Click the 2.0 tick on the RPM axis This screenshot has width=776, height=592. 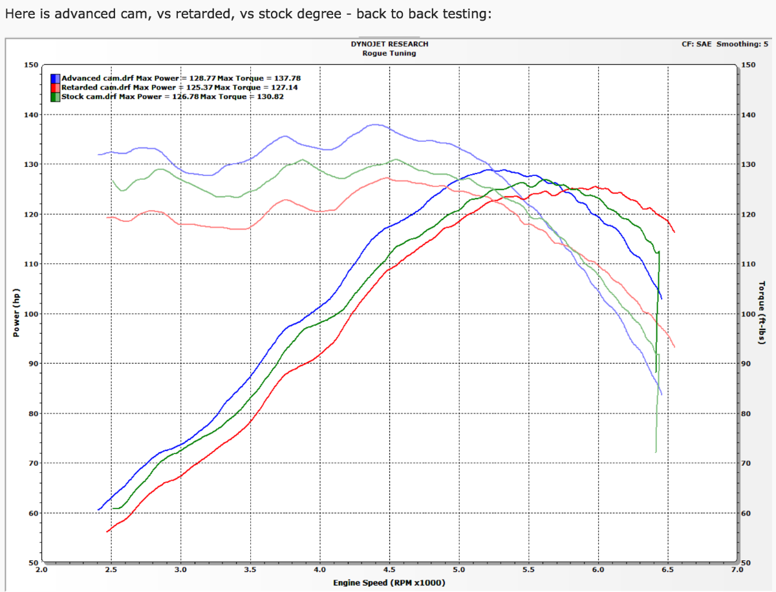[41, 571]
